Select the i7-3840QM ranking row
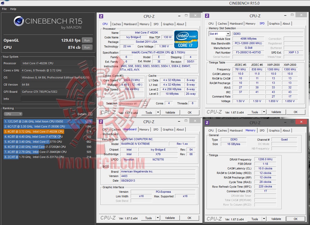The height and width of the screenshot is (225, 310). [x=48, y=152]
